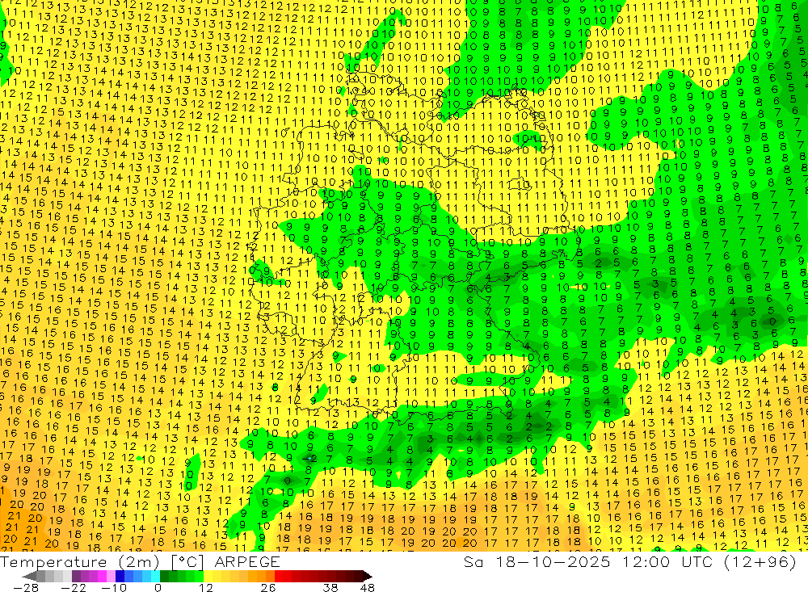This screenshot has height=592, width=808.
Task: Click the right arrow end of color scale
Action: 368,576
